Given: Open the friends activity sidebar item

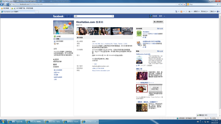Looking at the screenshot, I should 64,41.
